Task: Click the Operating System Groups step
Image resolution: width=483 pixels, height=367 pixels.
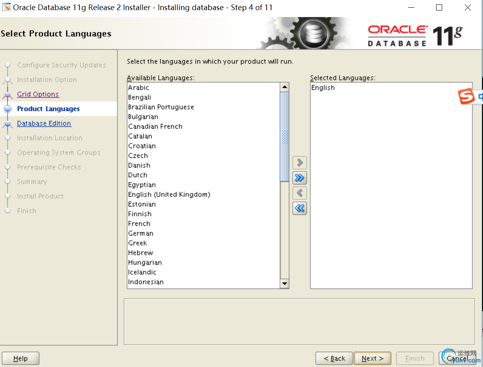Action: (x=59, y=153)
